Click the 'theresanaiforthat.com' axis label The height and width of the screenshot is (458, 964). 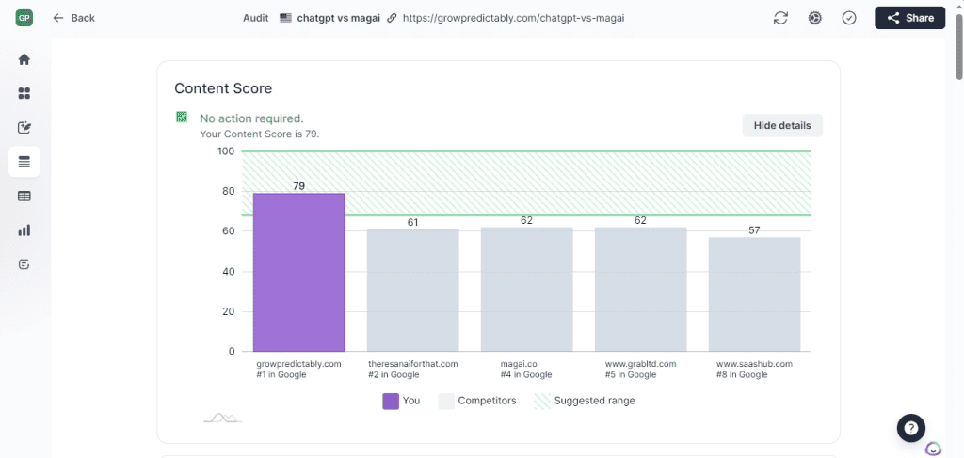[413, 363]
